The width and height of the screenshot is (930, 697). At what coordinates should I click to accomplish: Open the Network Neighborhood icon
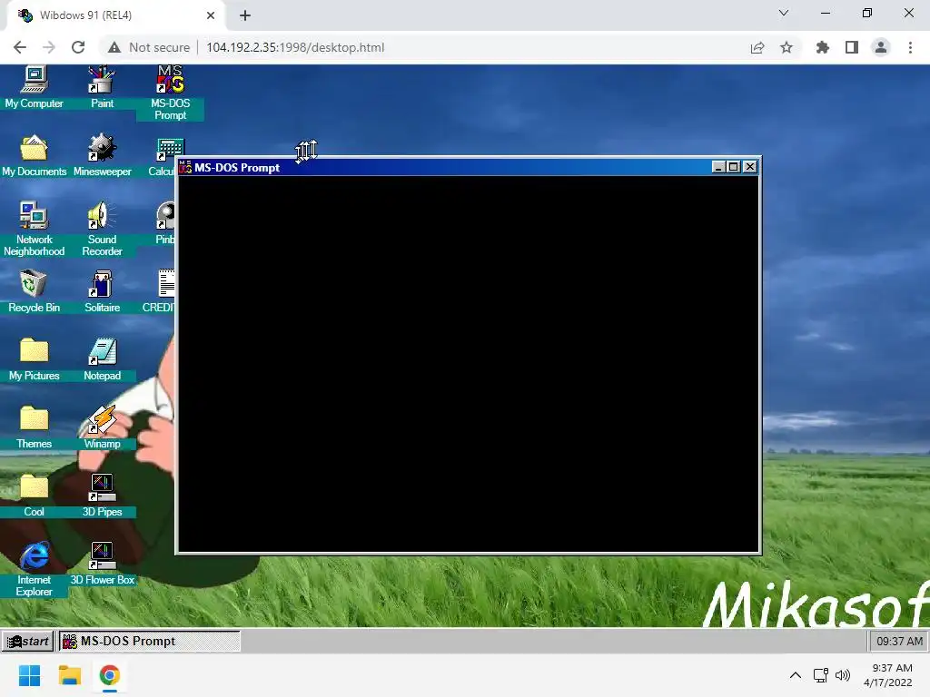coord(34,228)
